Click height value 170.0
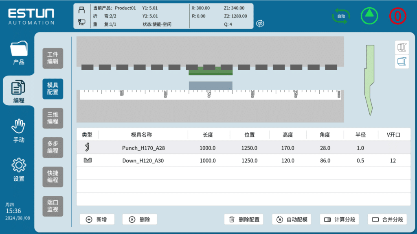Image resolution: width=417 pixels, height=234 pixels. [288, 148]
